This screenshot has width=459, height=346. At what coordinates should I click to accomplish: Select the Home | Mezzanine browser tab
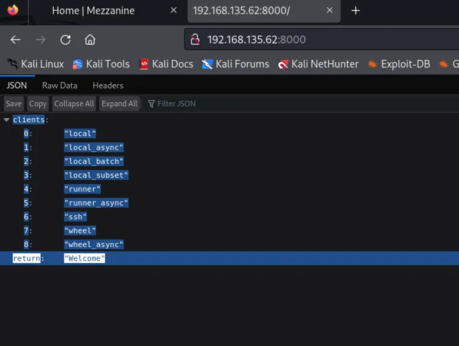pos(93,11)
